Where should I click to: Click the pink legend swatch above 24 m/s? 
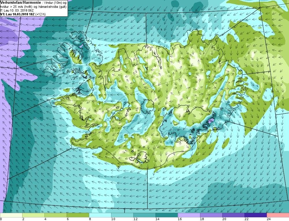[278, 215]
